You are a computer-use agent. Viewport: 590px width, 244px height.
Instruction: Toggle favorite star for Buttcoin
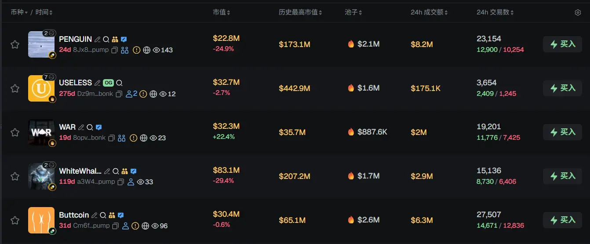pyautogui.click(x=15, y=220)
